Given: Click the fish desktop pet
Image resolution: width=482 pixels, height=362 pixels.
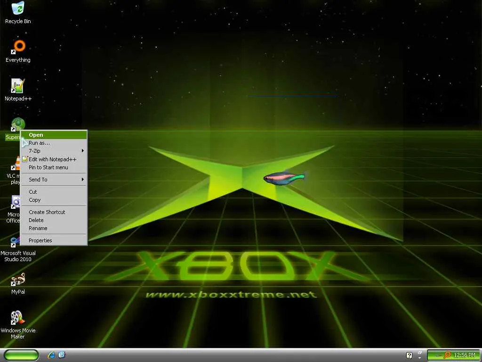Looking at the screenshot, I should [x=284, y=178].
